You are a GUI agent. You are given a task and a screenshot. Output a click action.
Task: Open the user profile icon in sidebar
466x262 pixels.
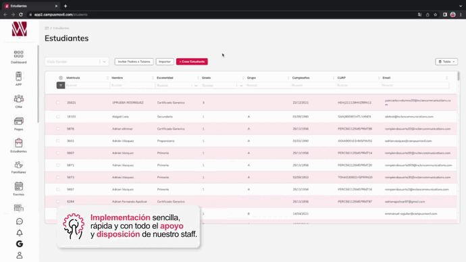click(x=20, y=255)
